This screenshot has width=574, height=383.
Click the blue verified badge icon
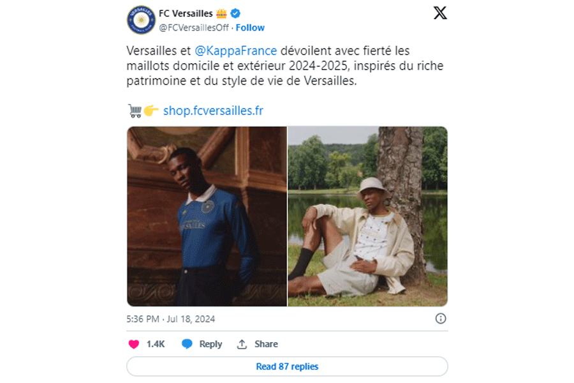(x=235, y=13)
